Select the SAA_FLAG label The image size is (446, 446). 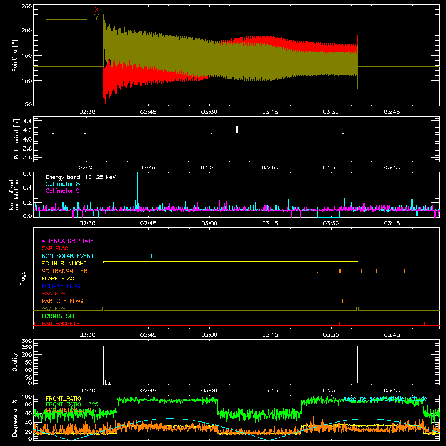coord(55,293)
